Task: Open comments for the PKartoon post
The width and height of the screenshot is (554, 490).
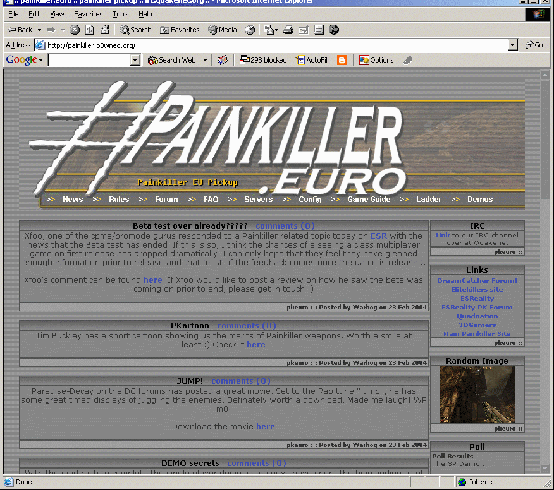Action: (x=246, y=326)
